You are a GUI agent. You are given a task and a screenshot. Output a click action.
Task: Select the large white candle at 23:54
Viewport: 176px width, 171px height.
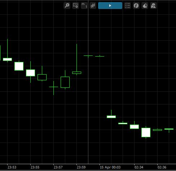[19, 66]
